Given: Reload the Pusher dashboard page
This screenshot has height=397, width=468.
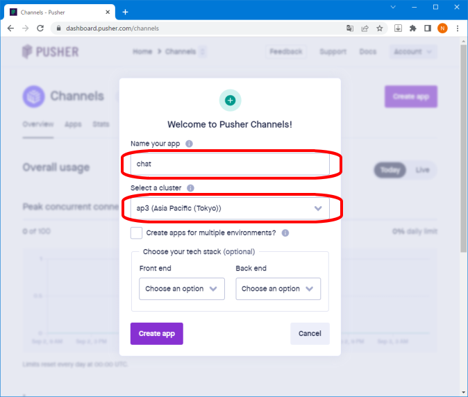Looking at the screenshot, I should pos(40,28).
